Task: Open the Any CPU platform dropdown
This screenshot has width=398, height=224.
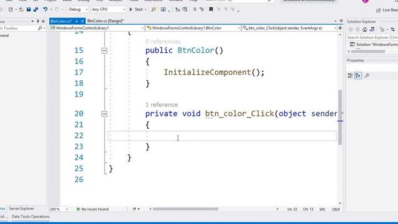Action: coord(108,9)
